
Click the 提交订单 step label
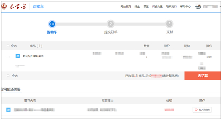point(111,32)
